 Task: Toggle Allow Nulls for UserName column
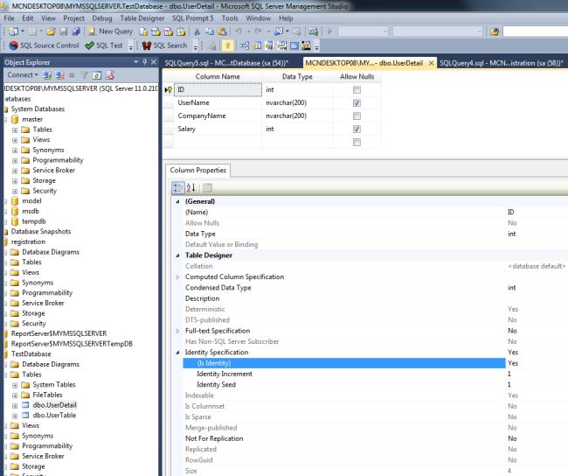point(357,103)
